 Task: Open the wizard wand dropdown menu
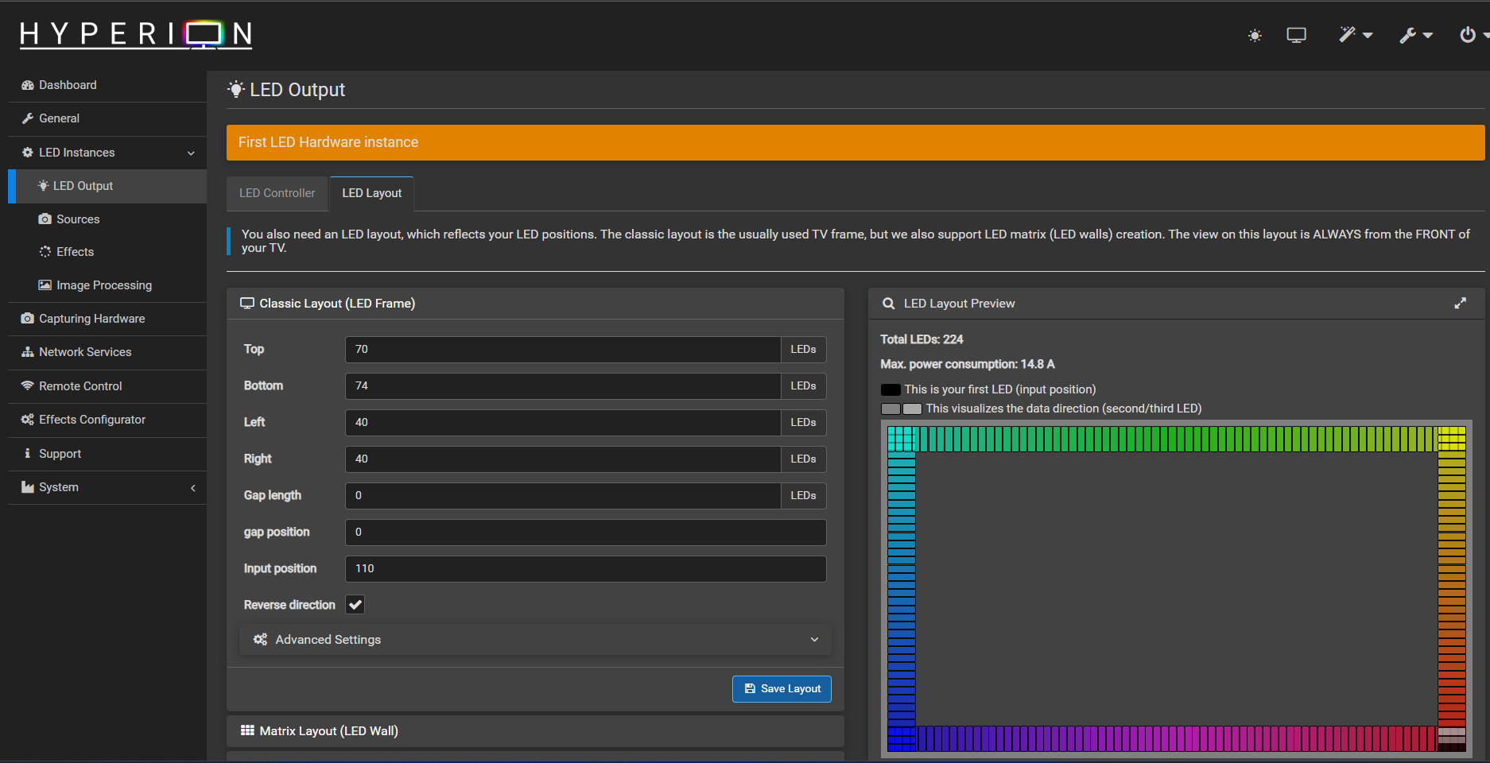coord(1356,35)
